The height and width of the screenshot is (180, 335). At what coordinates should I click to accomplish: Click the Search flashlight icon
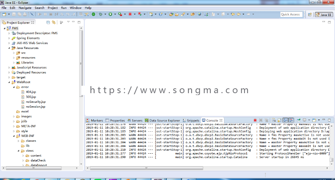point(183,14)
